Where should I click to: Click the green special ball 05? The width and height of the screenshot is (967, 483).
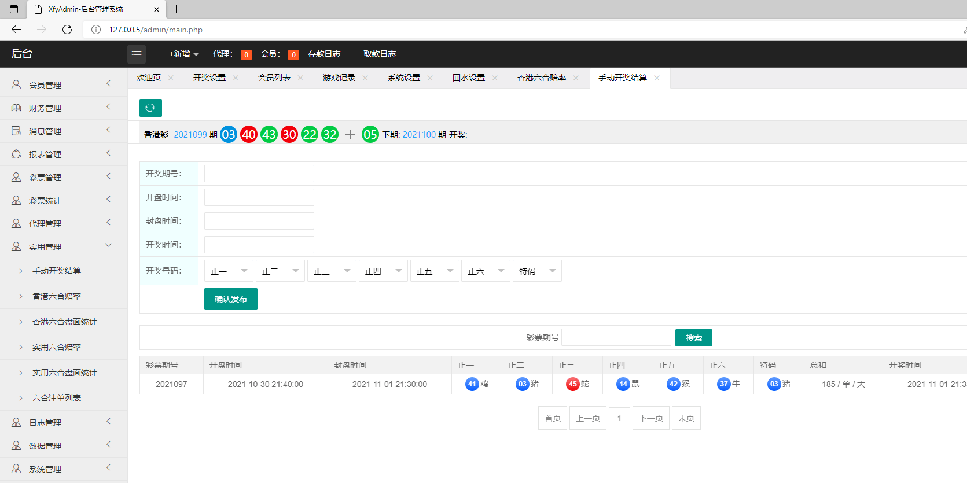coord(370,134)
